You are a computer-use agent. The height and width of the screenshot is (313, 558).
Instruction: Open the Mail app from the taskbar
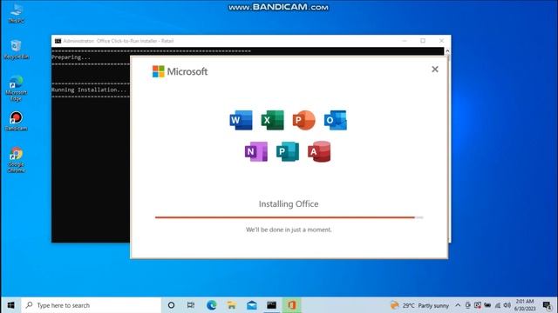point(252,305)
